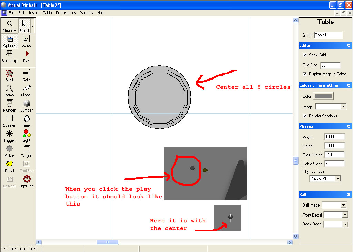Toggle the Show Grid checkbox
The width and height of the screenshot is (353, 252).
coord(305,55)
